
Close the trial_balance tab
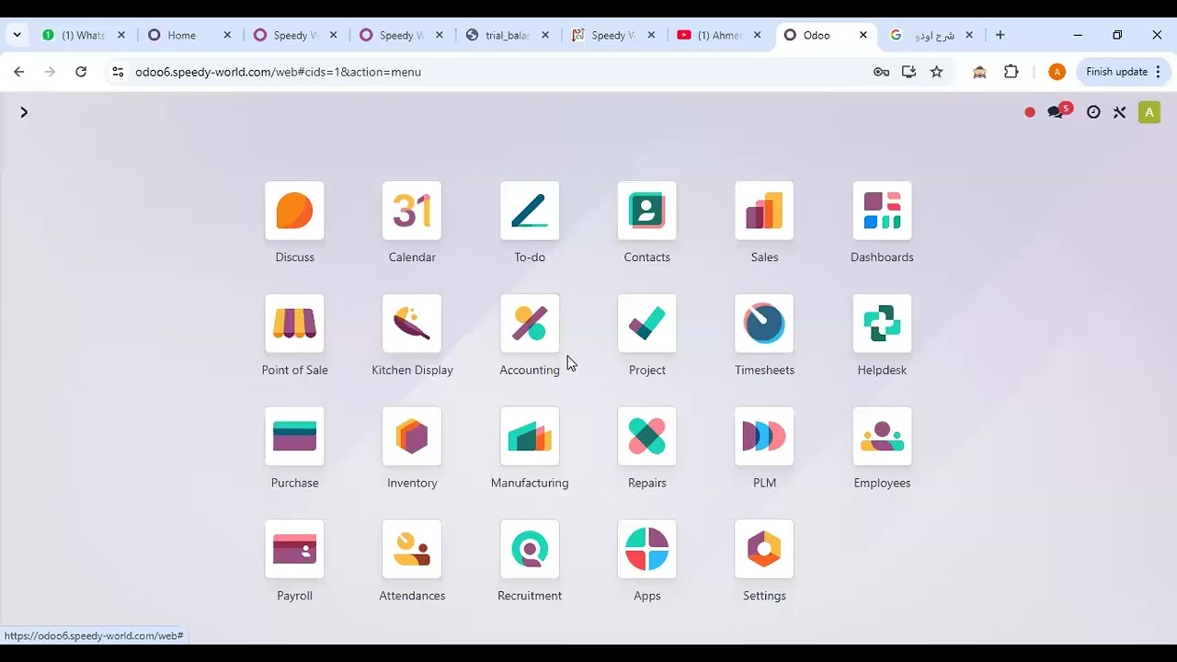coord(545,35)
